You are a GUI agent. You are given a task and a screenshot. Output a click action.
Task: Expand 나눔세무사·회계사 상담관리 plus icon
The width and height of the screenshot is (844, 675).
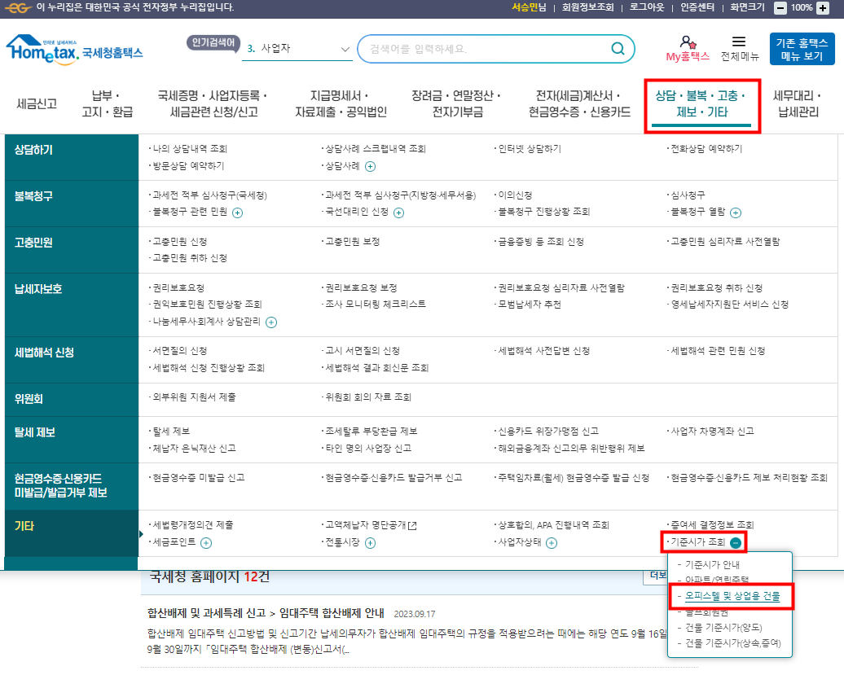coord(271,322)
